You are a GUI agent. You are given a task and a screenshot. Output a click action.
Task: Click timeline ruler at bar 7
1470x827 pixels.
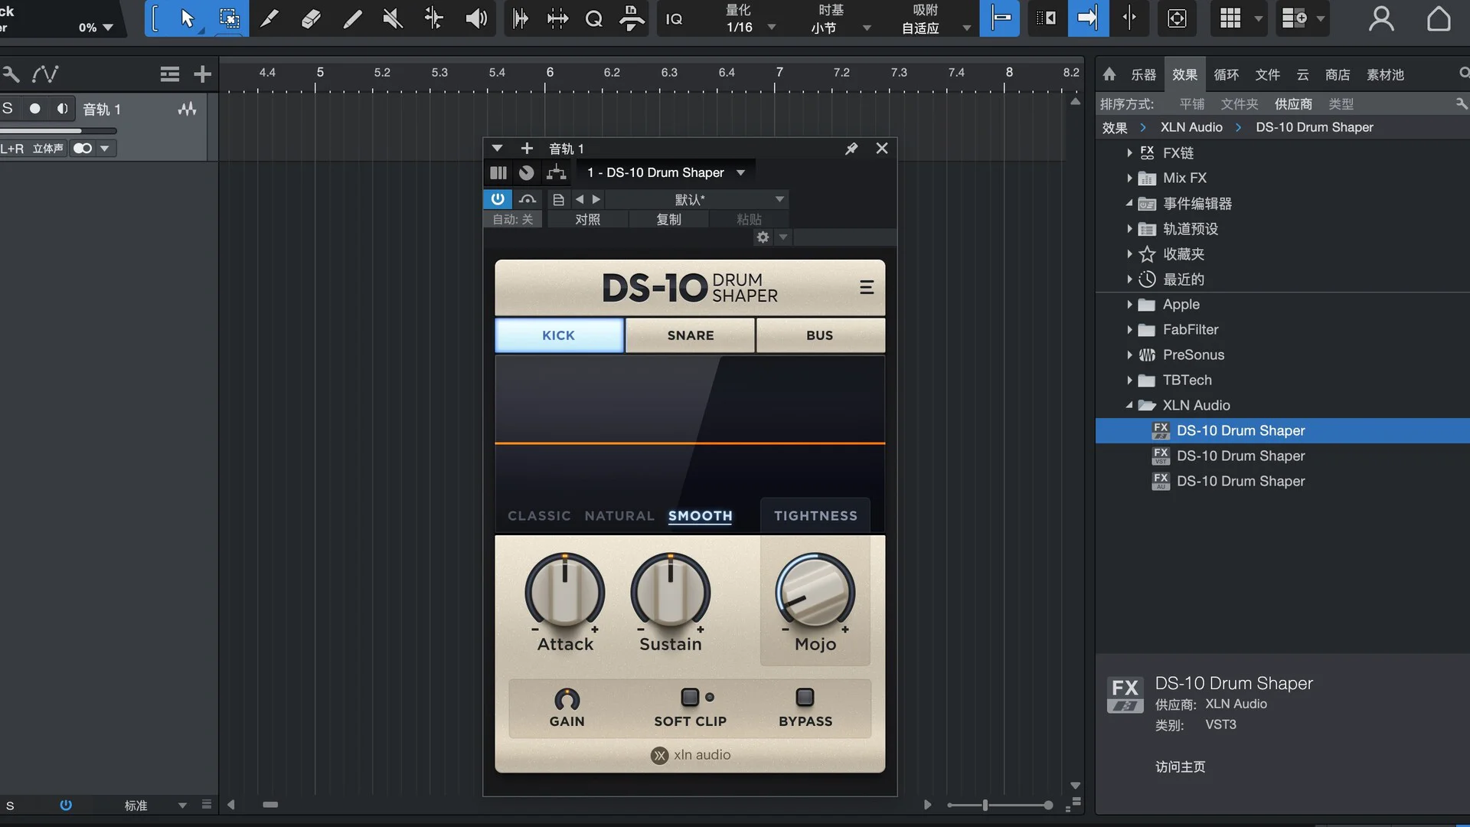779,74
